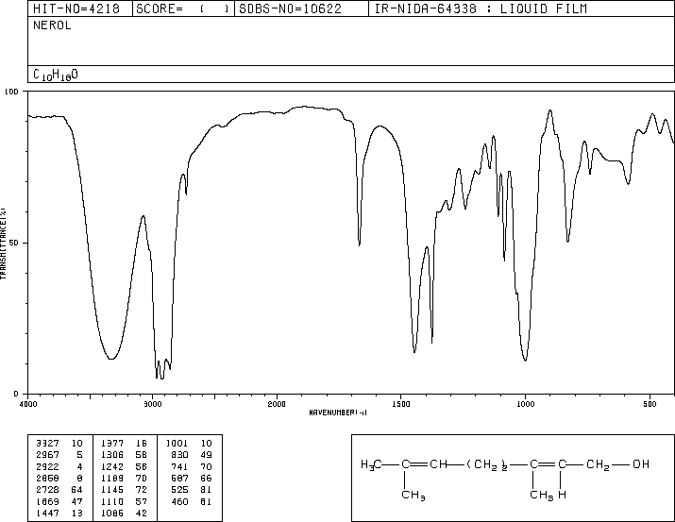Click the broad O-H absorption band near 3327
The image size is (675, 522).
coord(111,358)
